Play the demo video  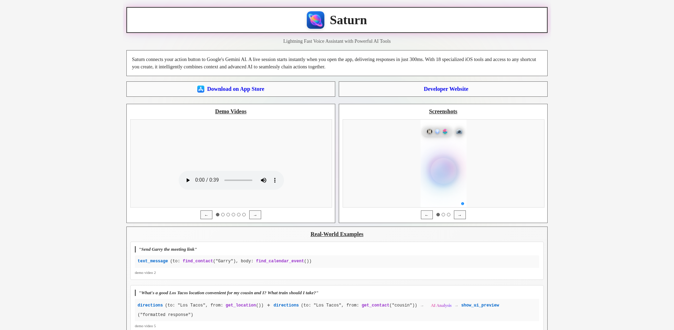pos(188,180)
